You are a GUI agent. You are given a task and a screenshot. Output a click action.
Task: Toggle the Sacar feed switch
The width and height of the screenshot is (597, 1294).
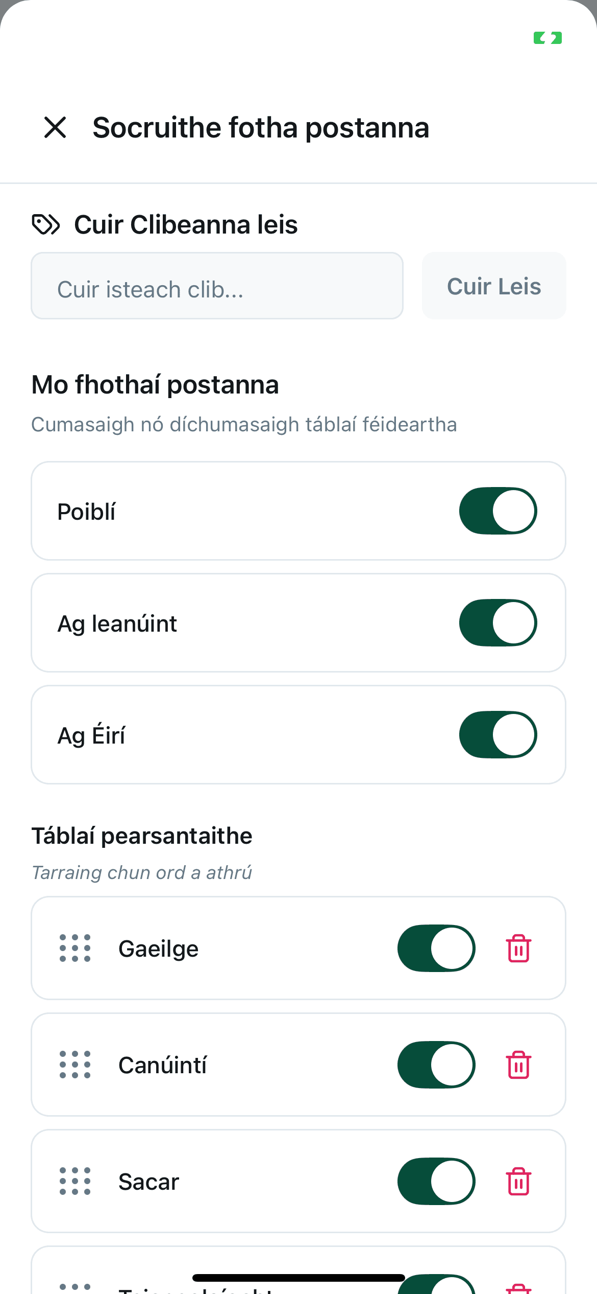pyautogui.click(x=436, y=1182)
